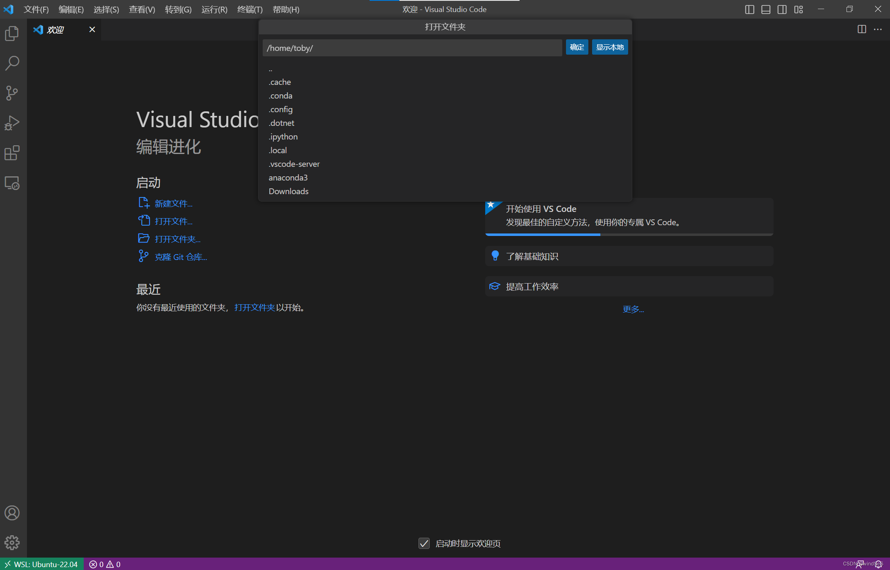This screenshot has height=570, width=890.
Task: Open the 选择(S) menu
Action: [x=106, y=9]
